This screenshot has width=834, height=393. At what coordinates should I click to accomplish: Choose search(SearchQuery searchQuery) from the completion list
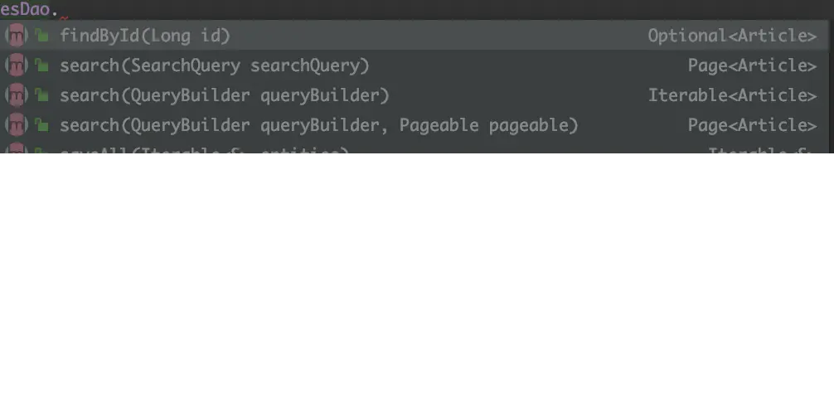pos(214,65)
